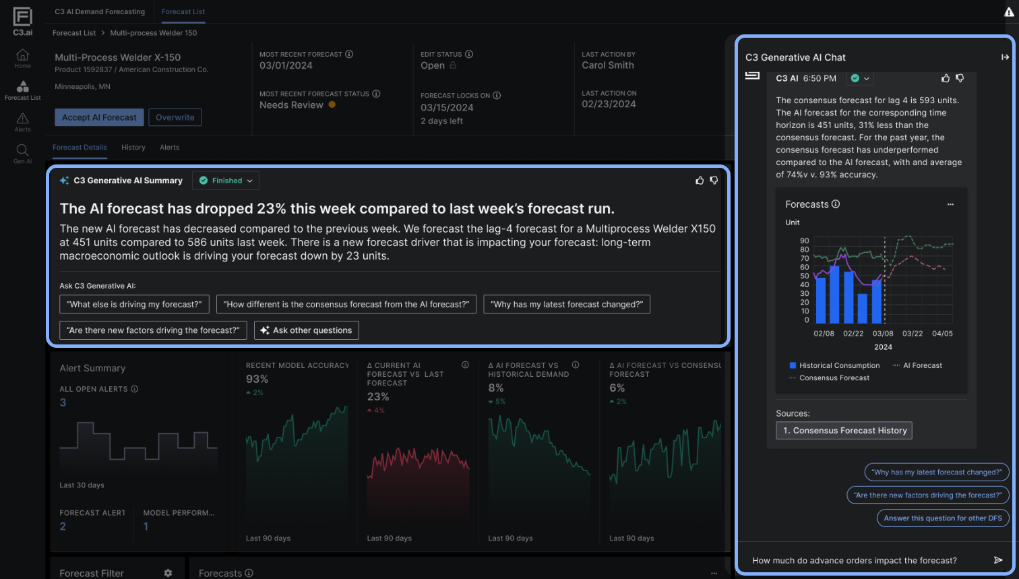The width and height of the screenshot is (1019, 579).
Task: Show info for bottom Forecasts panel
Action: click(x=249, y=573)
